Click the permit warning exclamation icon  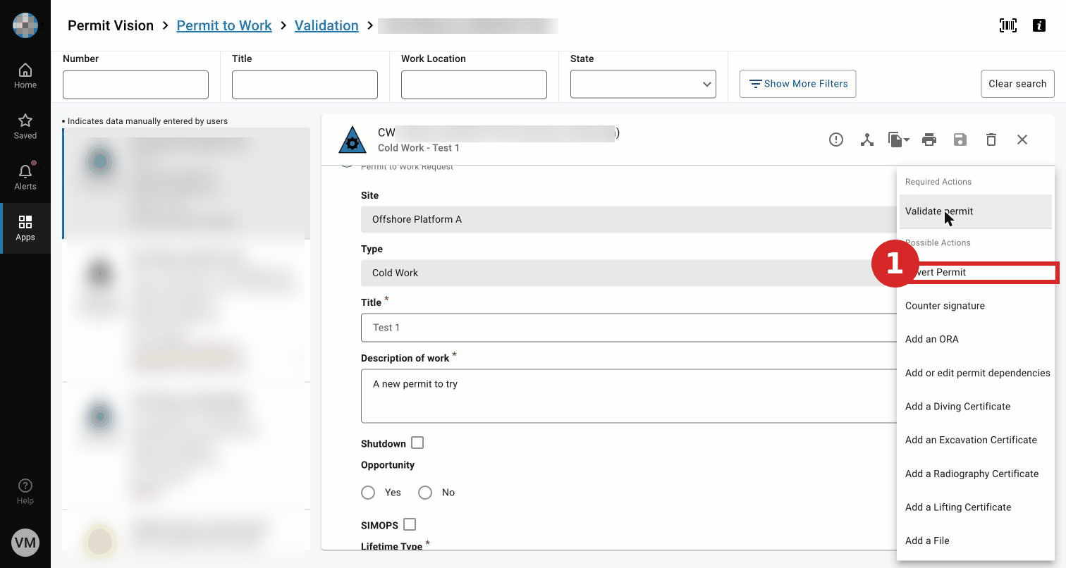[x=836, y=140]
